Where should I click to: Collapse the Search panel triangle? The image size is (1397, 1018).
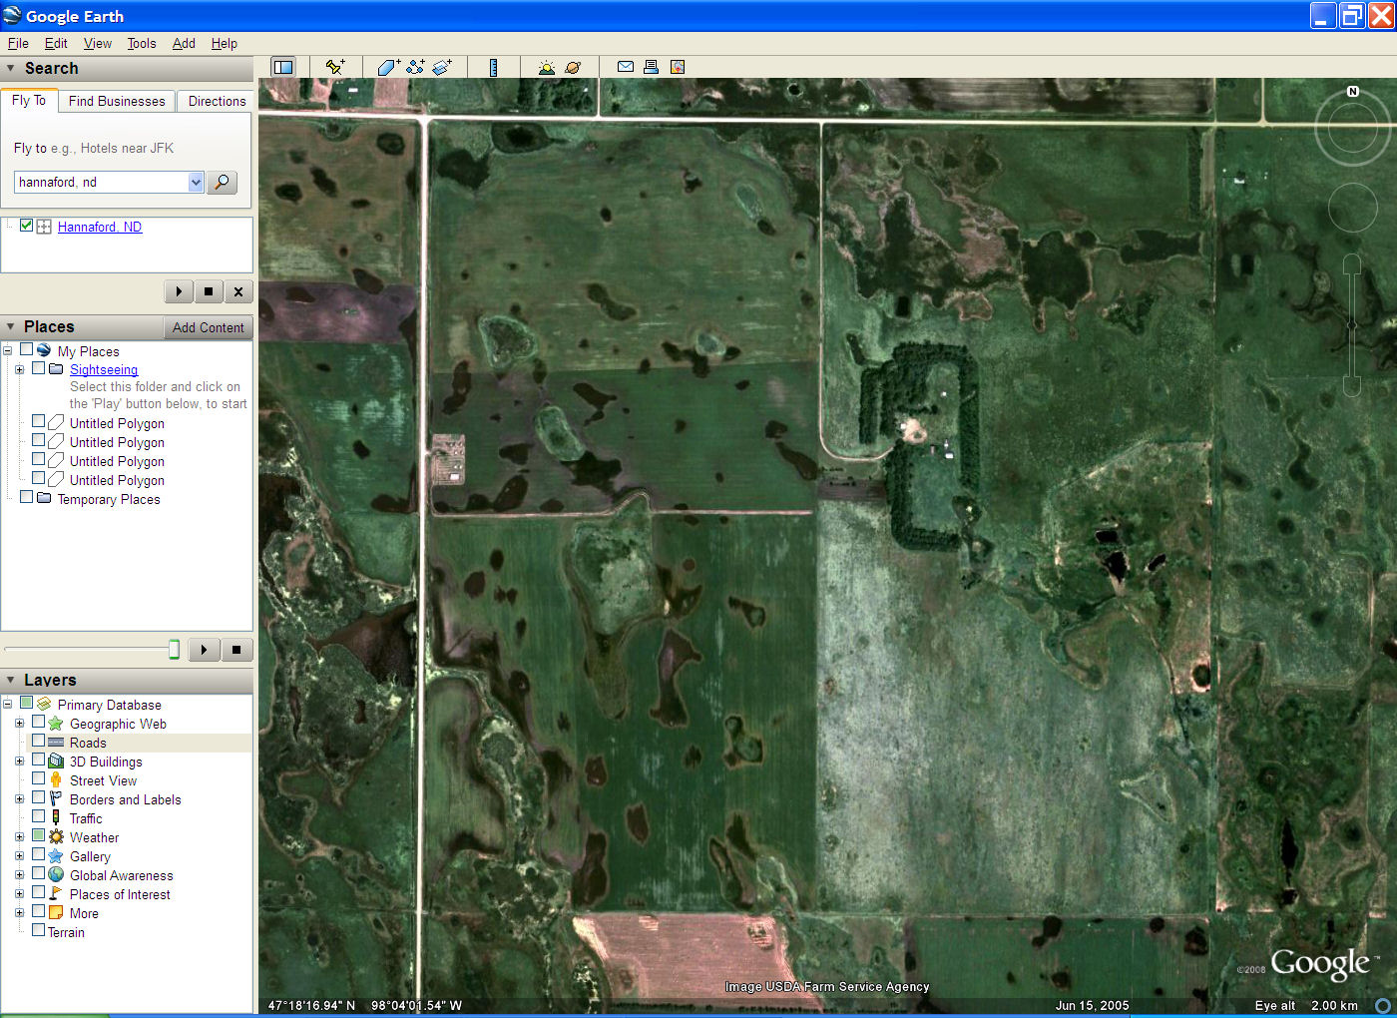(x=11, y=68)
